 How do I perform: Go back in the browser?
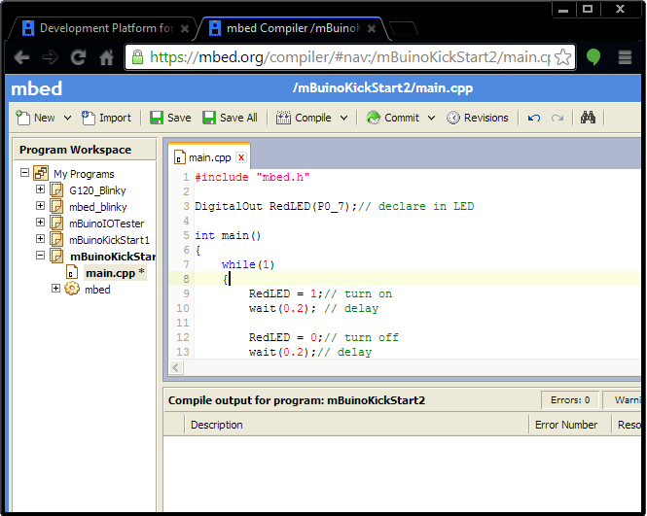tap(21, 57)
